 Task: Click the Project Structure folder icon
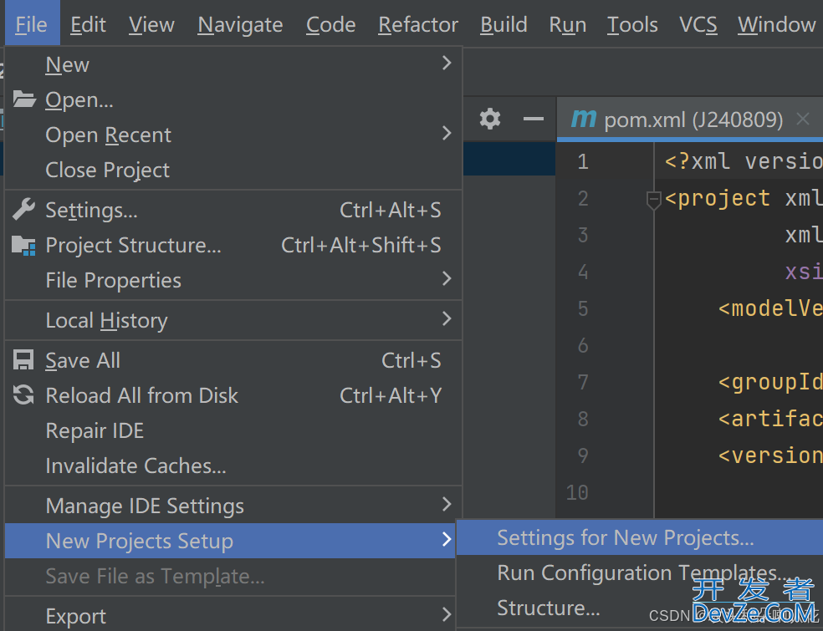pyautogui.click(x=23, y=245)
